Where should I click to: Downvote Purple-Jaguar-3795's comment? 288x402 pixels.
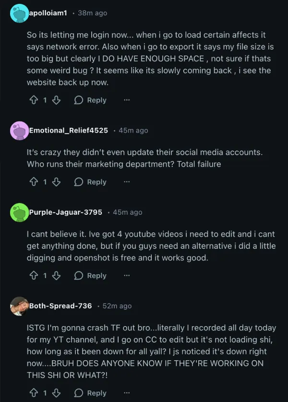(56, 276)
